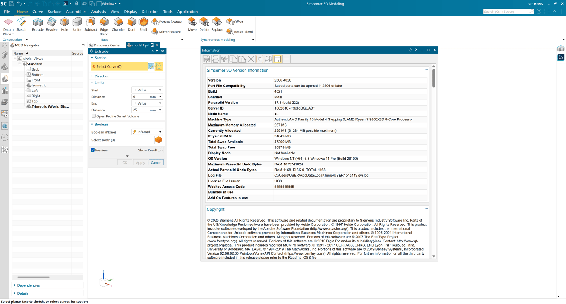Select the Offset Region tool
Viewport: 566px width, 304px height.
[235, 22]
